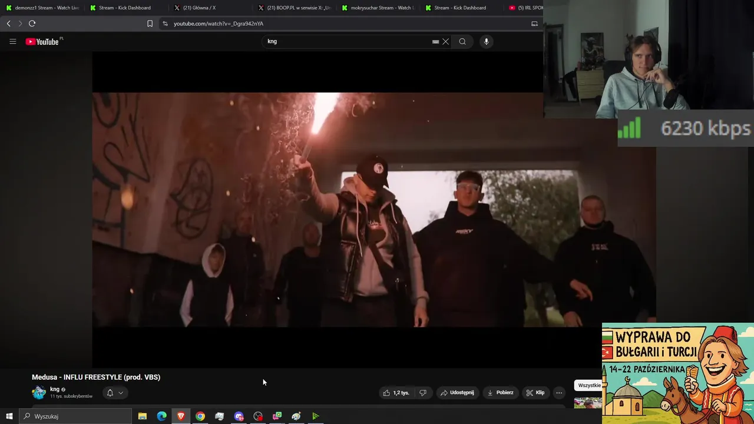Open the pink-green chat app on taskbar
The height and width of the screenshot is (424, 754).
[277, 416]
